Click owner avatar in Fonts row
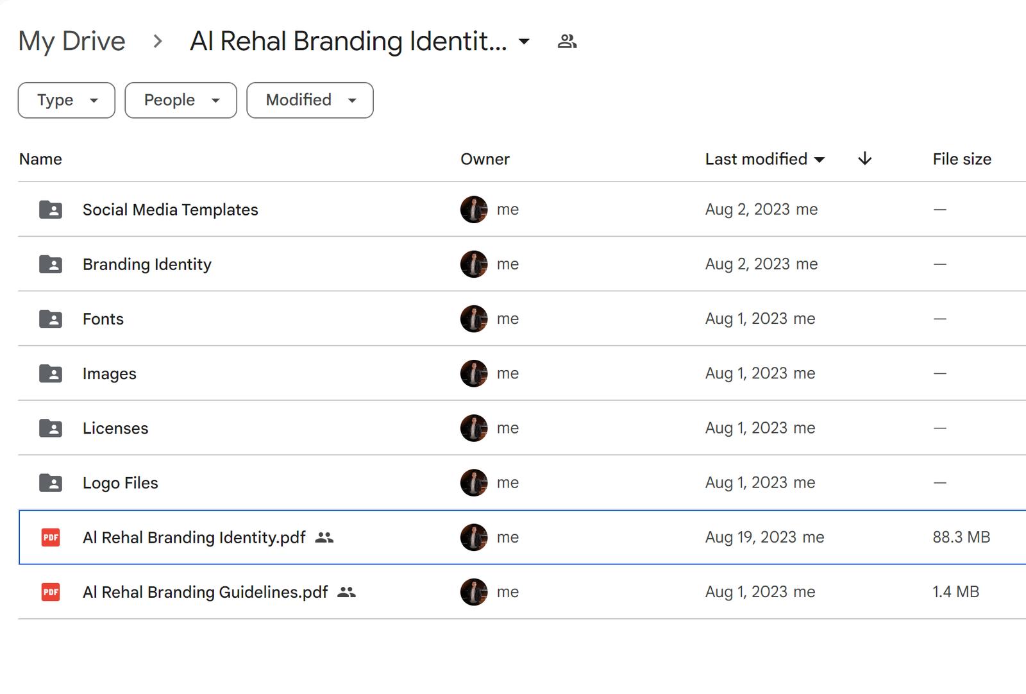1026x694 pixels. (x=474, y=319)
